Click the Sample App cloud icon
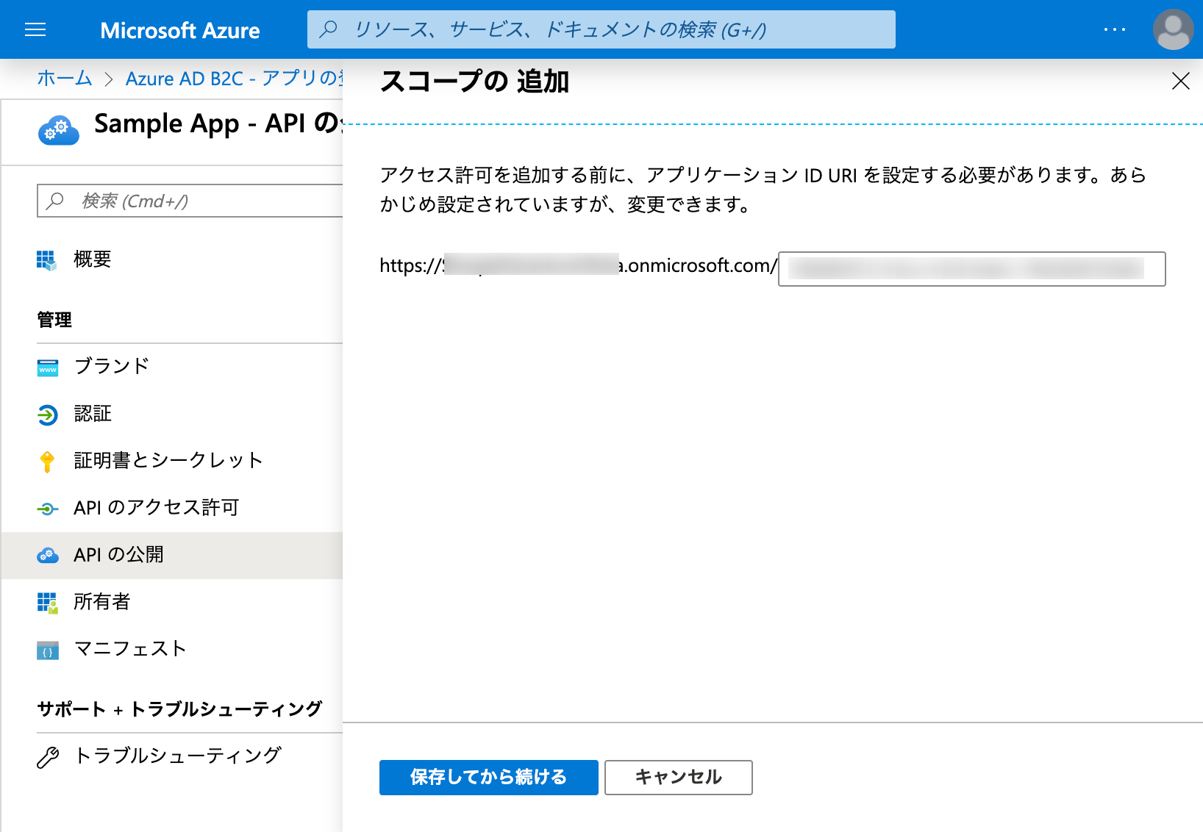Image resolution: width=1203 pixels, height=832 pixels. pos(58,131)
